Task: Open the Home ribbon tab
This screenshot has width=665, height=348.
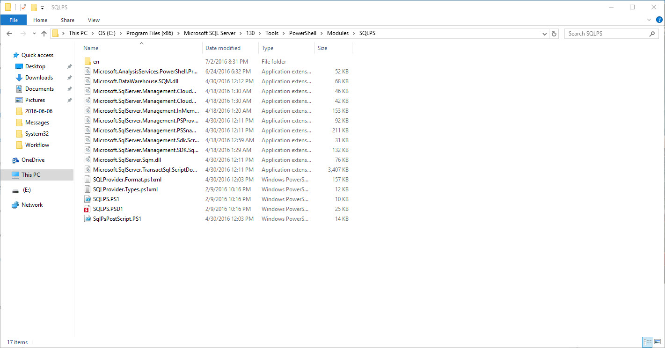Action: point(40,20)
